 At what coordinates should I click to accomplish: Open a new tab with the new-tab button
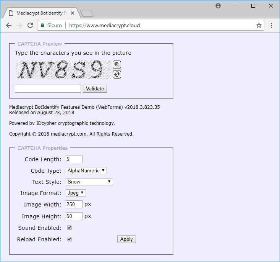click(87, 13)
